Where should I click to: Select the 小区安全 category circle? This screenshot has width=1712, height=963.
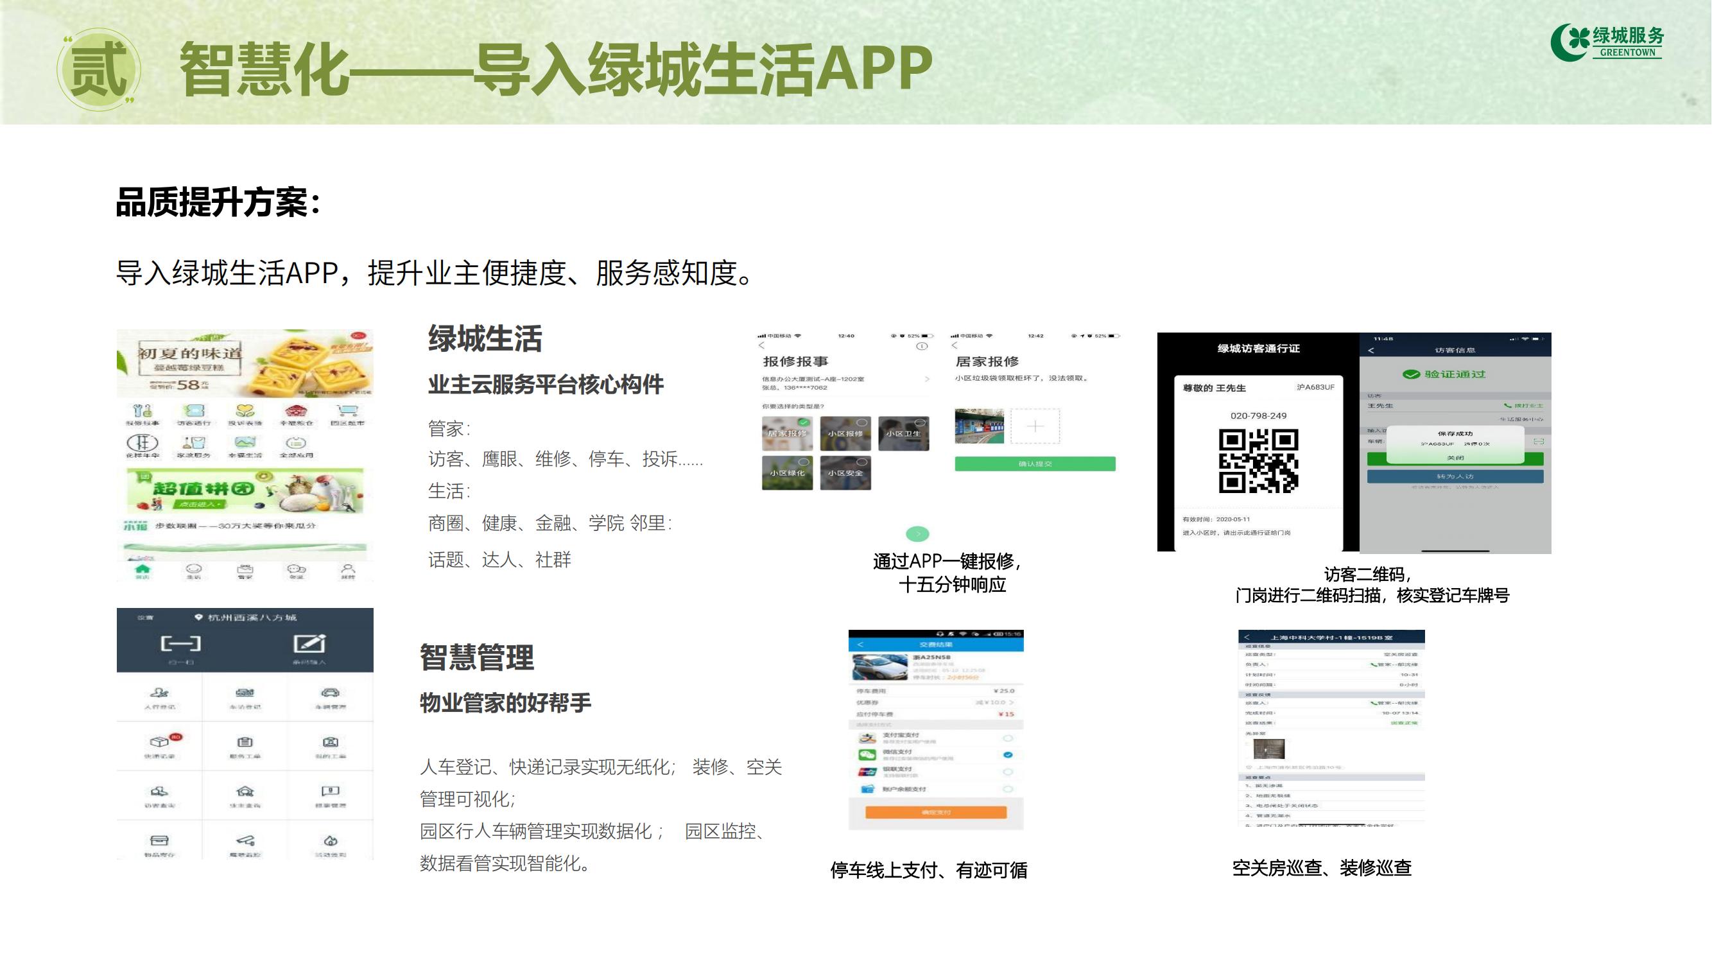(x=862, y=462)
